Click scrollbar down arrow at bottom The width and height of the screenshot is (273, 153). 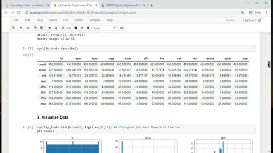[269, 152]
